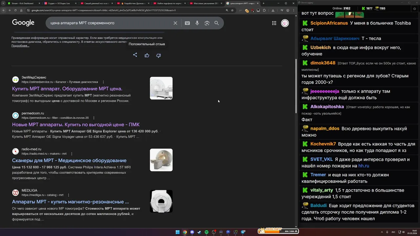Click chat username vitaly_arty
Image resolution: width=420 pixels, height=236 pixels.
pos(322,190)
